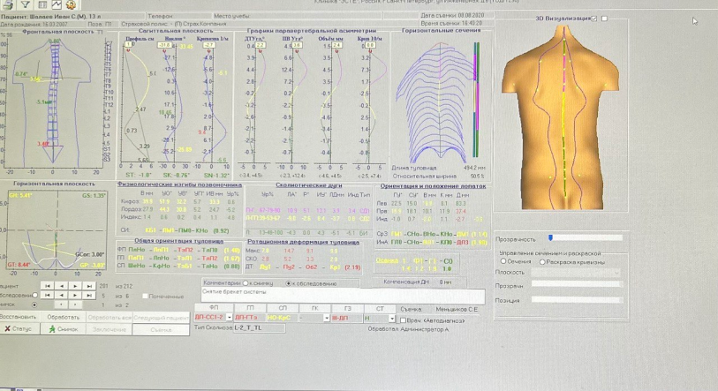Viewport: 718px width, 391px height.
Task: Go to next snapshot in Снимок row
Action: click(x=75, y=305)
